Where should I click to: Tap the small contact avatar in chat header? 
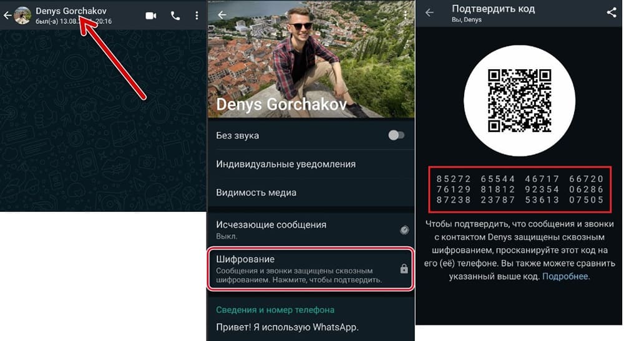[x=22, y=16]
